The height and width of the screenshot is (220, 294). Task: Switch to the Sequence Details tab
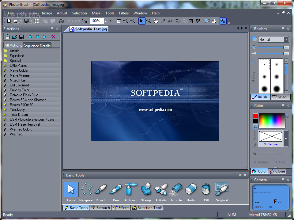click(x=37, y=46)
